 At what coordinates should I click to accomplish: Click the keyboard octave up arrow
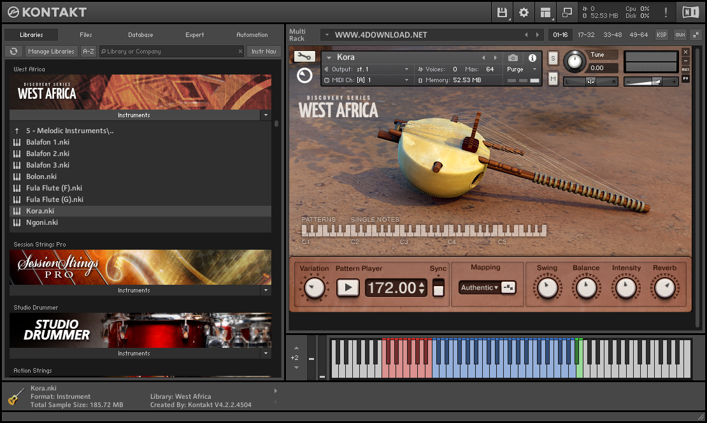(296, 348)
